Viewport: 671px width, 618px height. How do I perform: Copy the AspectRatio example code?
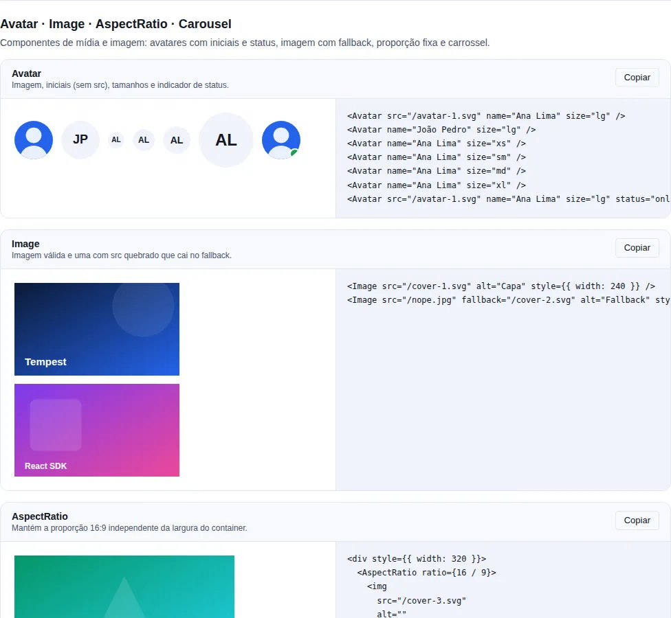click(637, 520)
